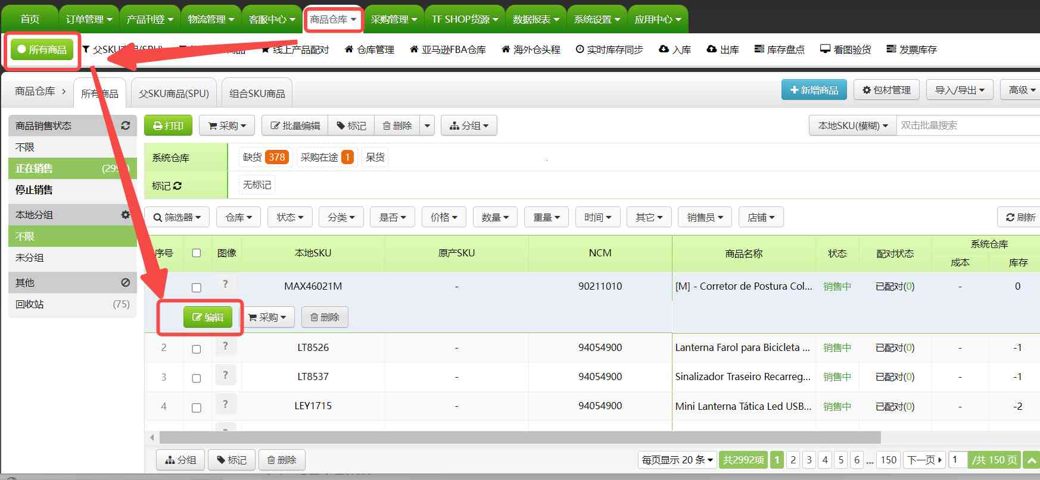Check the box for row MAX46021M

click(x=197, y=287)
